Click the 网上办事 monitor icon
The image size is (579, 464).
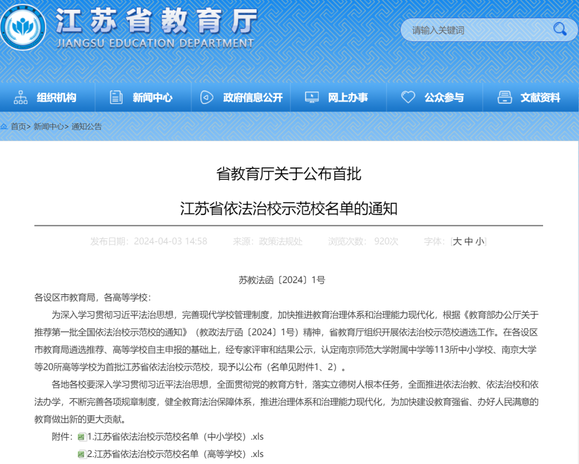(311, 98)
